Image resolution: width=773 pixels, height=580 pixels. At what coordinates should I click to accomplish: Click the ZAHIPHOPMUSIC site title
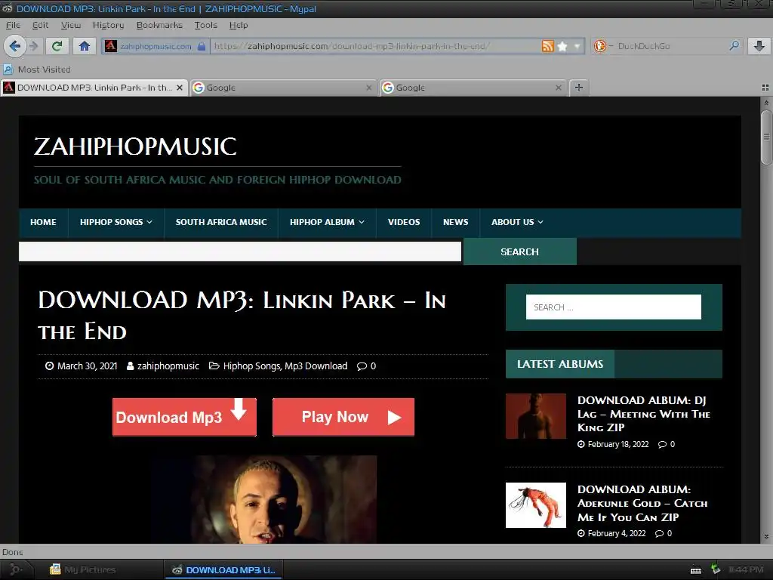coord(135,147)
